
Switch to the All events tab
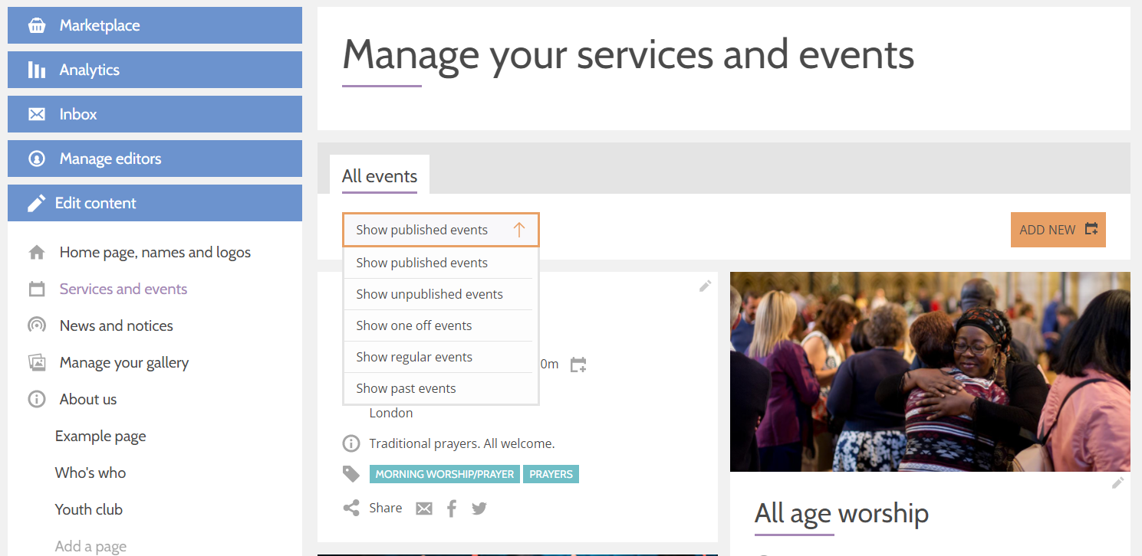click(380, 175)
